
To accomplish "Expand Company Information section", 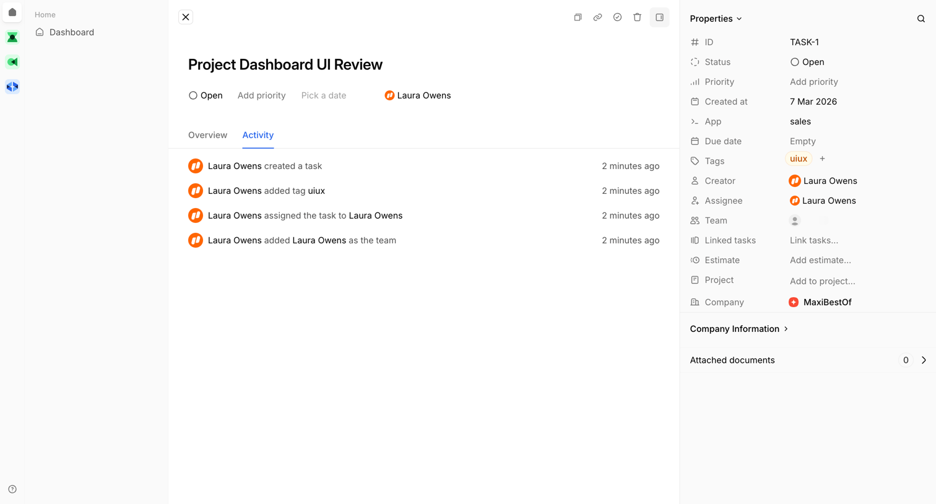I will 739,329.
